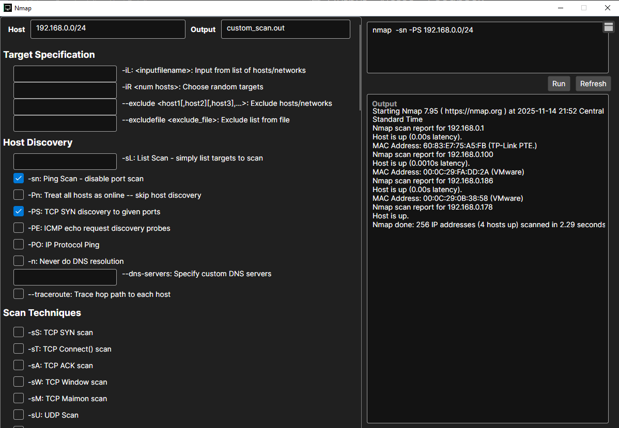Check the -PE ICMP echo request option
Viewport: 619px width, 428px height.
tap(19, 228)
